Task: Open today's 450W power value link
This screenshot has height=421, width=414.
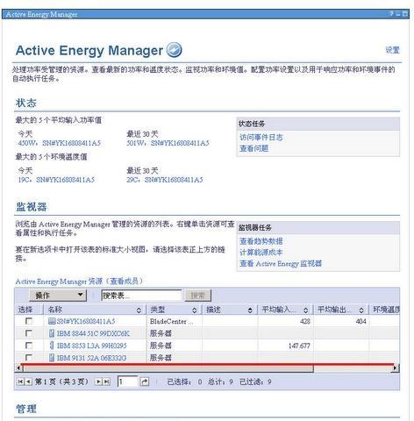Action: 60,143
